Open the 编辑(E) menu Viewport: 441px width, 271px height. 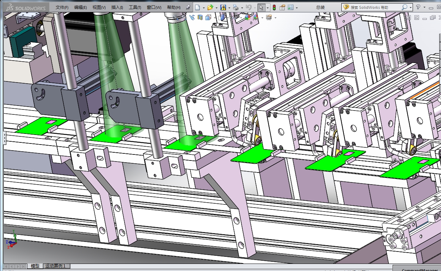(81, 7)
